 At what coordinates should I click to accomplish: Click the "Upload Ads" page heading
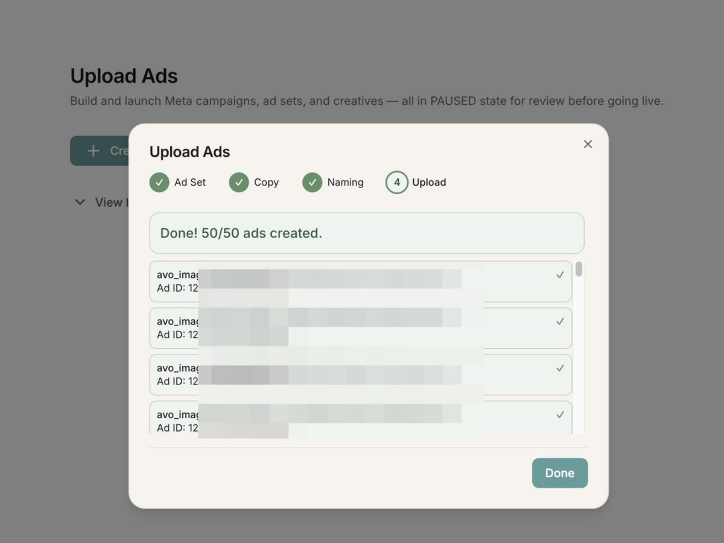pos(124,76)
